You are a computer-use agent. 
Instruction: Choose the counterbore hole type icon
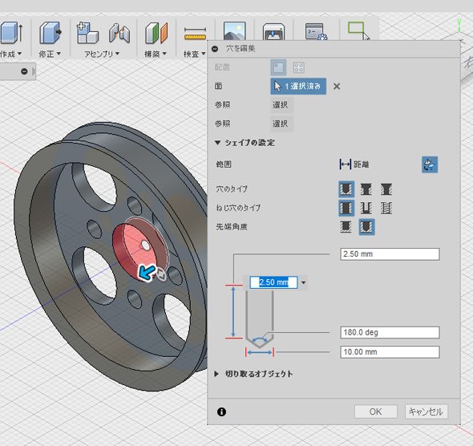tap(366, 189)
